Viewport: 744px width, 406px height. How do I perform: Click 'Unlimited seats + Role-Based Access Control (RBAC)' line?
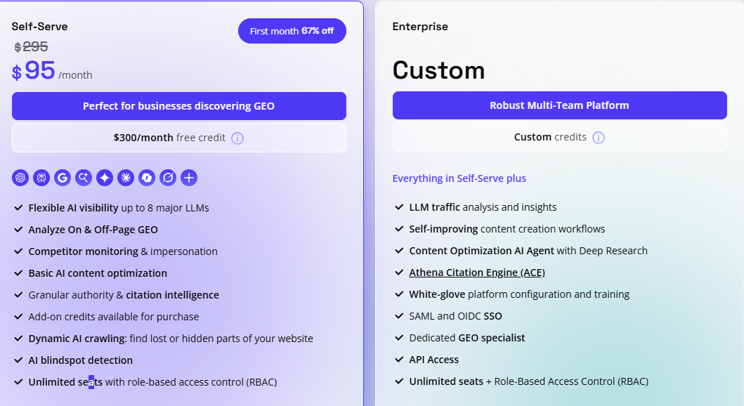528,382
